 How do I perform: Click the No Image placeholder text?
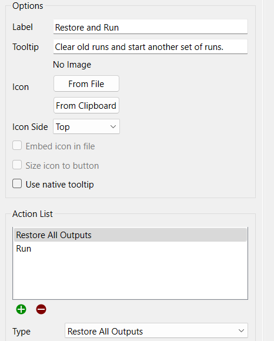pos(72,65)
